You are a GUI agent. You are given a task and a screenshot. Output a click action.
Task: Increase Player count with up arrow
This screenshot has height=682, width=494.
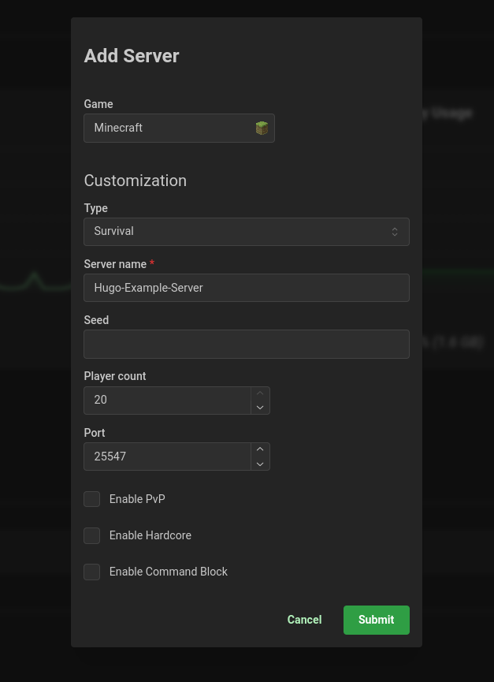[260, 393]
